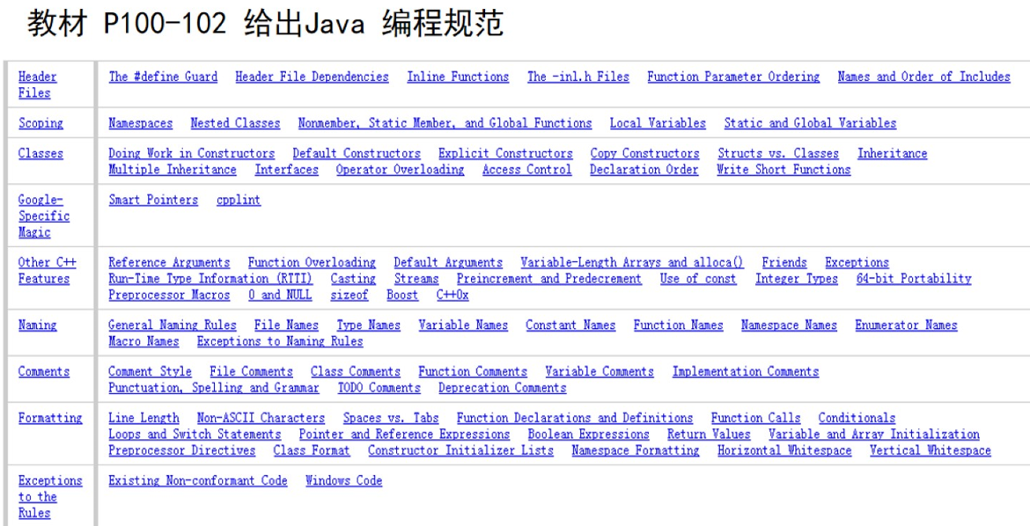Open the cpplint link
The height and width of the screenshot is (526, 1030).
239,200
